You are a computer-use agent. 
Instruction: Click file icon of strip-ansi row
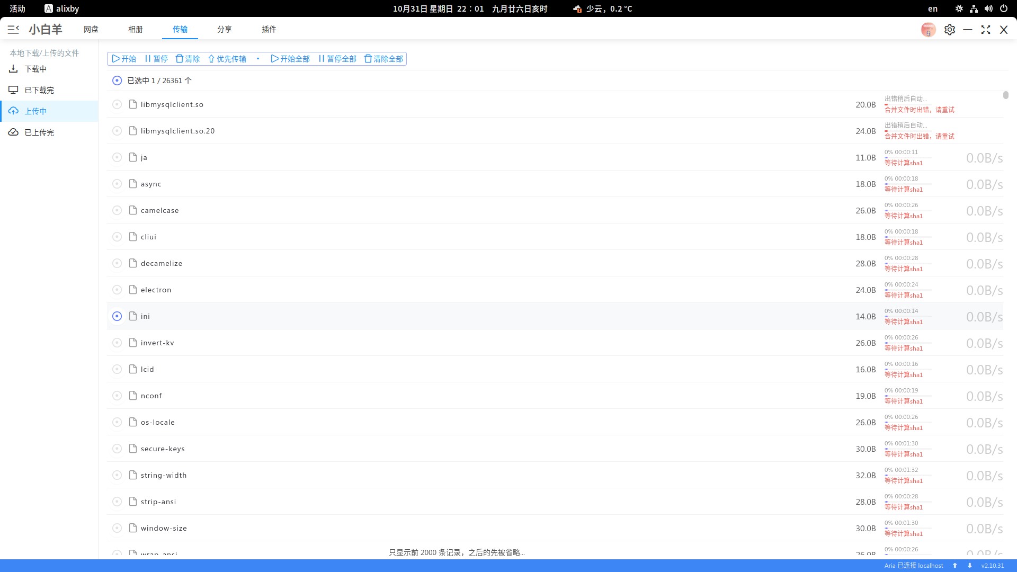click(133, 502)
